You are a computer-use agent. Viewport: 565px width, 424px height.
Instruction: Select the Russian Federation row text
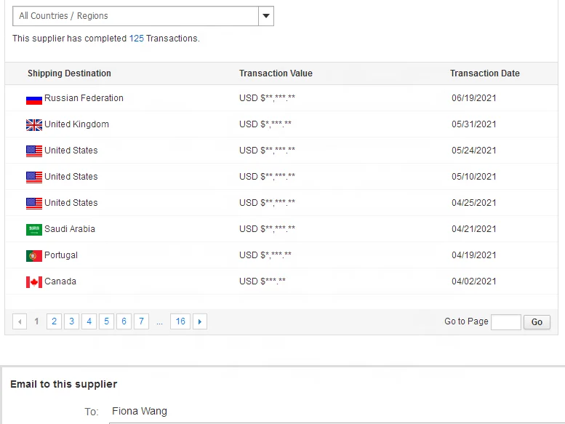coord(84,98)
